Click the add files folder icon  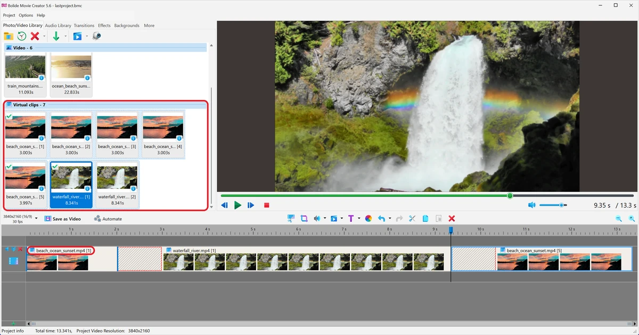(x=9, y=36)
